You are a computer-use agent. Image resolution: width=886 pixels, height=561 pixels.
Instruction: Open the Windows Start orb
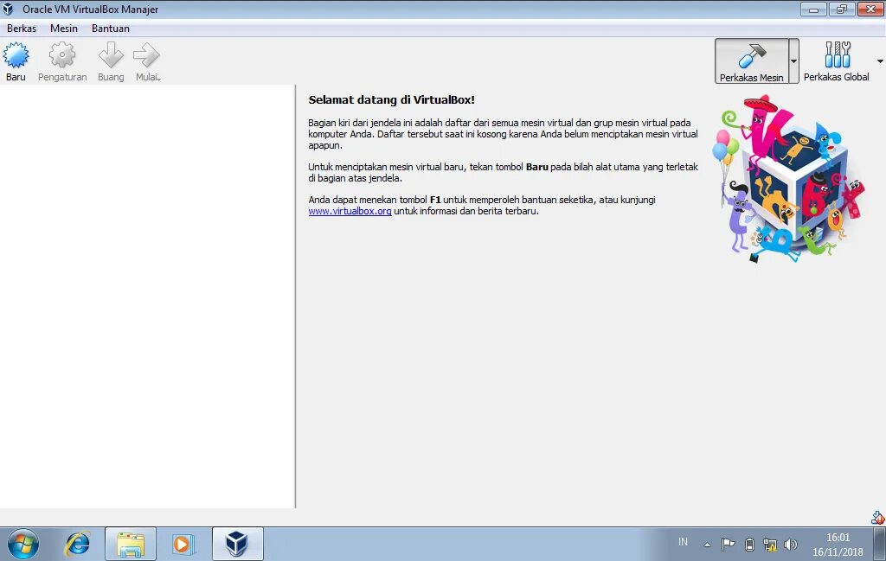pos(23,544)
